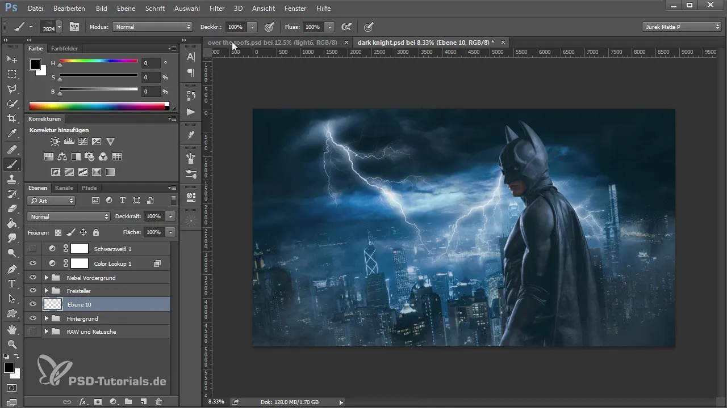Screen dimensions: 727x408
Task: Add a Curves adjustment
Action: tap(83, 142)
